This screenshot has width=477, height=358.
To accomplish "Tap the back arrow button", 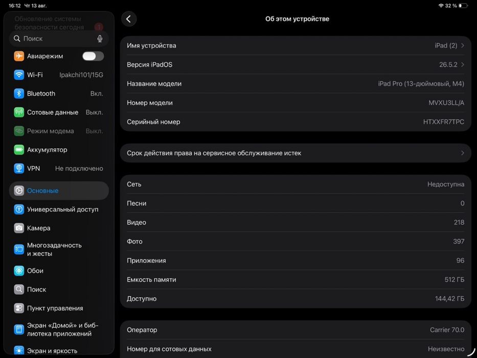I will click(x=129, y=19).
